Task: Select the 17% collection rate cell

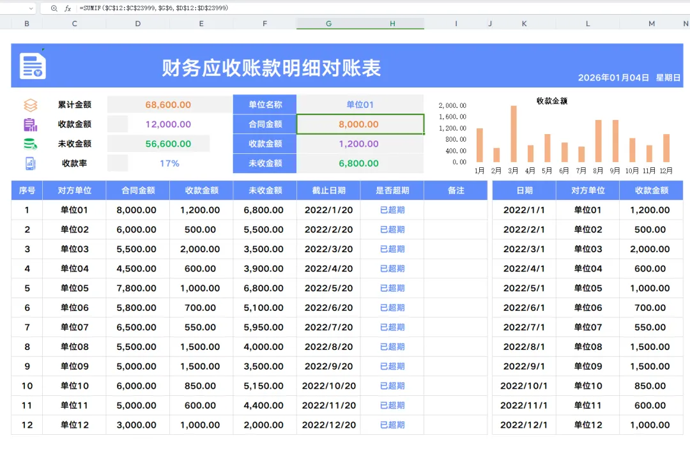Action: click(169, 163)
